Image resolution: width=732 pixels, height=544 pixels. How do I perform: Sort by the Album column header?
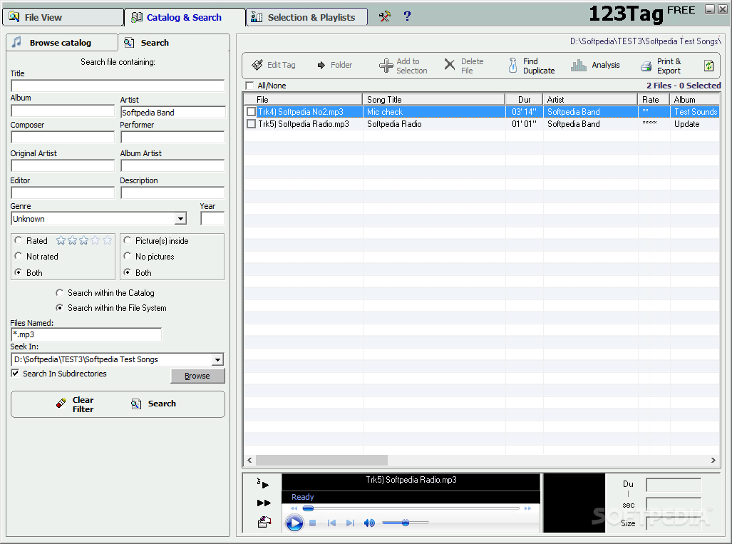pos(694,100)
